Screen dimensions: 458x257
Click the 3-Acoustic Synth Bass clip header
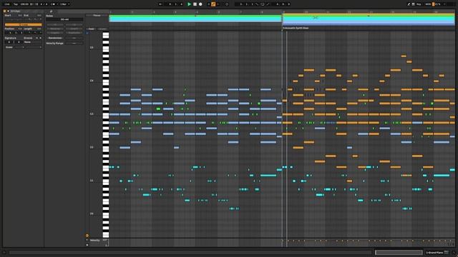(x=296, y=28)
